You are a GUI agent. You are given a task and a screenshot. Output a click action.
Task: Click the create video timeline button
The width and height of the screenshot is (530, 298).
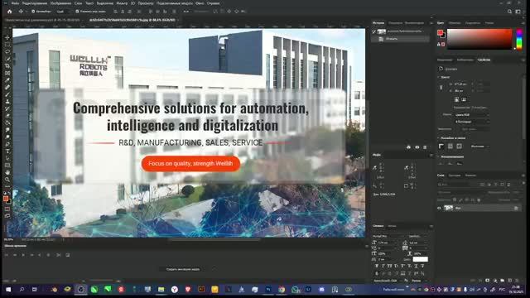point(182,269)
